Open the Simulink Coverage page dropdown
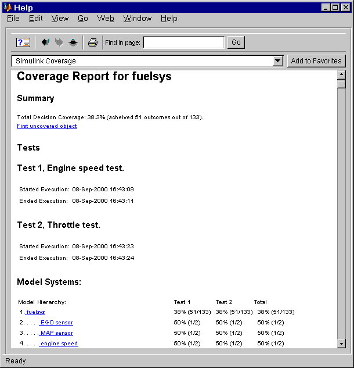This screenshot has width=354, height=368. [x=277, y=61]
